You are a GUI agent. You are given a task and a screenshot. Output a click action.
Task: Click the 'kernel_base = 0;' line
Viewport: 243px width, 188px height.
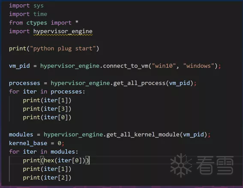36,143
